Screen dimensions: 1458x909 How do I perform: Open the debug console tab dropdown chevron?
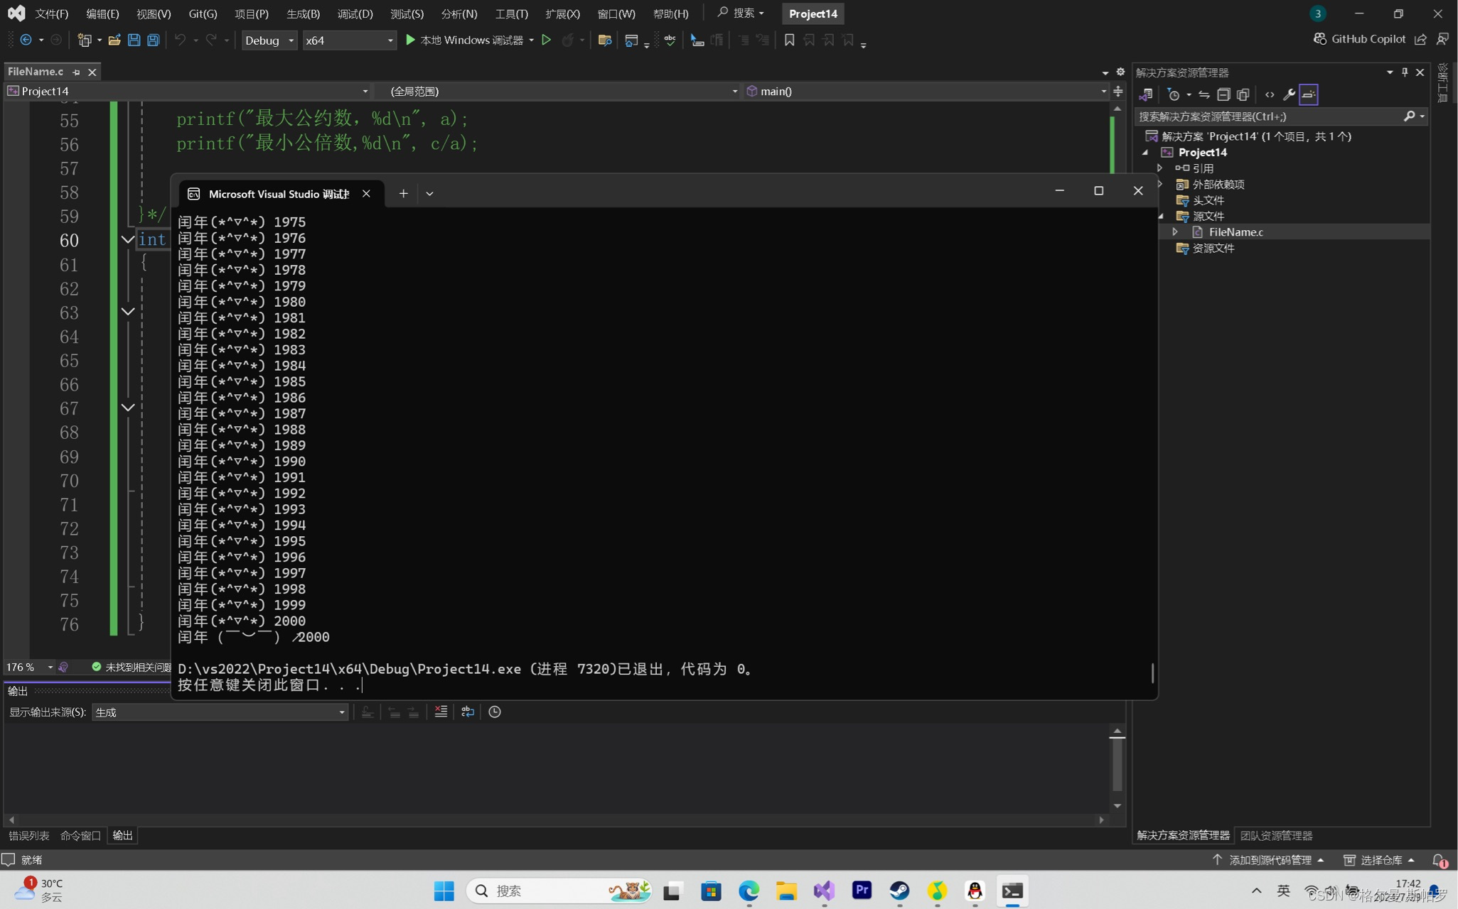pos(429,193)
